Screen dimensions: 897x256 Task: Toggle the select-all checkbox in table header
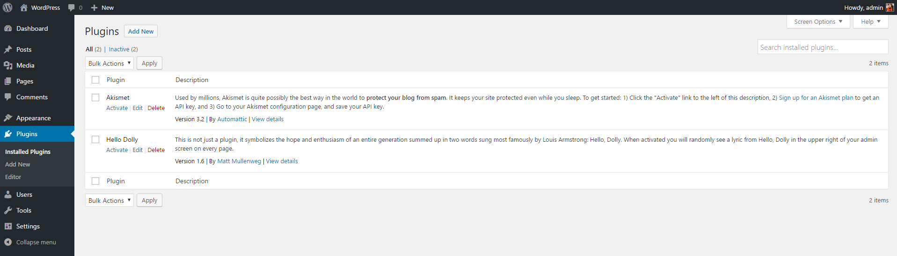click(95, 80)
